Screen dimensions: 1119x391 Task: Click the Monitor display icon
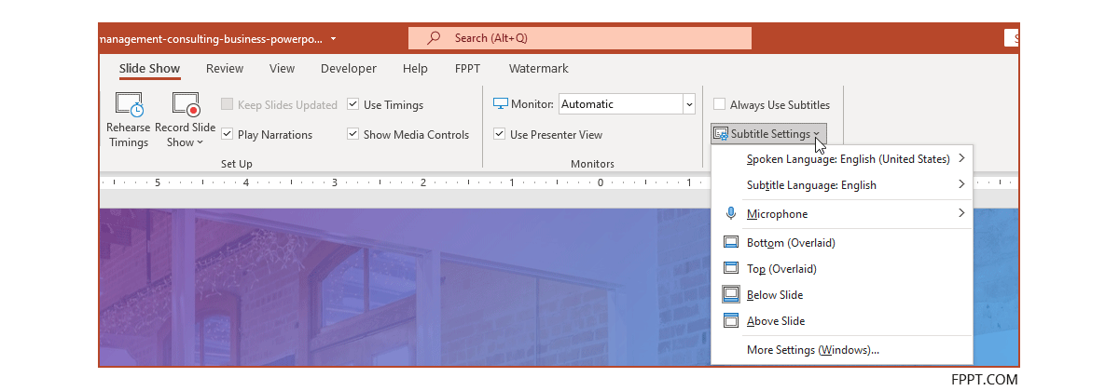click(x=501, y=104)
